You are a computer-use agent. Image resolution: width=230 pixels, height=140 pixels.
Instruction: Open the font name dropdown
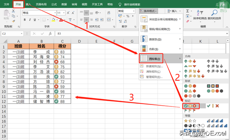55,13
